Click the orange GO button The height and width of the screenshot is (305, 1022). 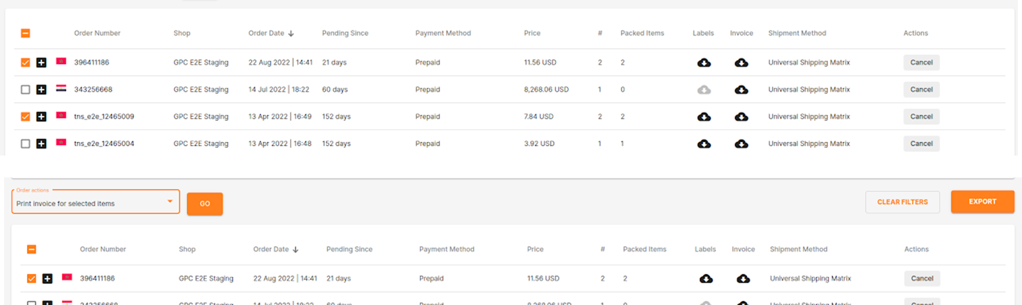pos(205,204)
